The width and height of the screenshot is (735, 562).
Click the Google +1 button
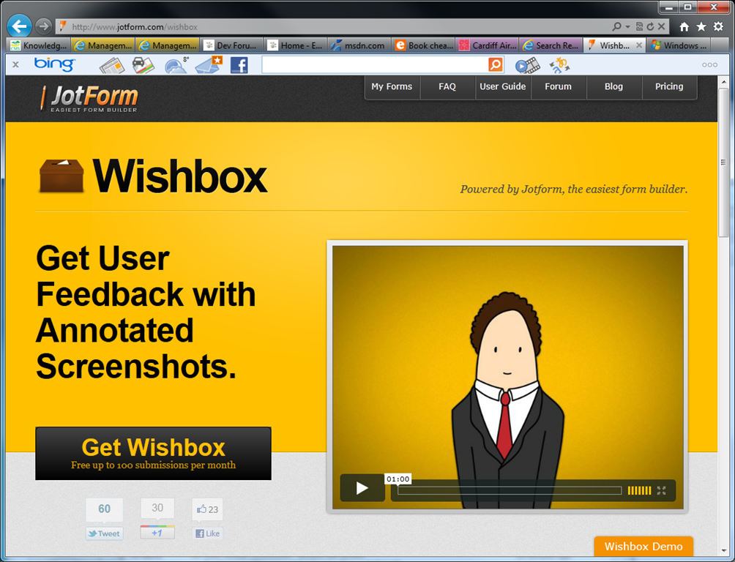pyautogui.click(x=157, y=533)
